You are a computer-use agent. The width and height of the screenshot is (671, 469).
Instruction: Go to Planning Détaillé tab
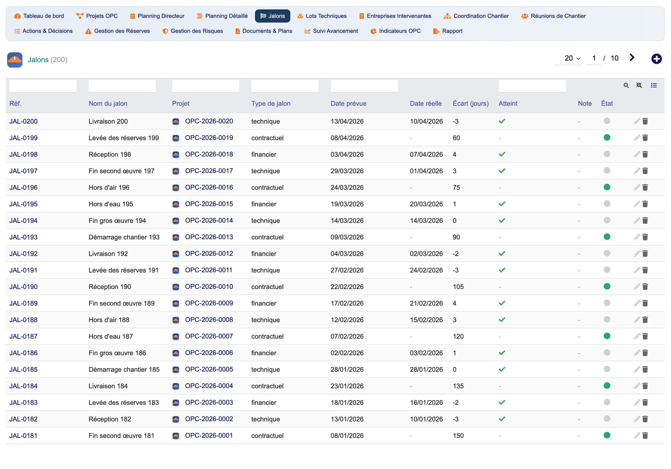coord(222,16)
